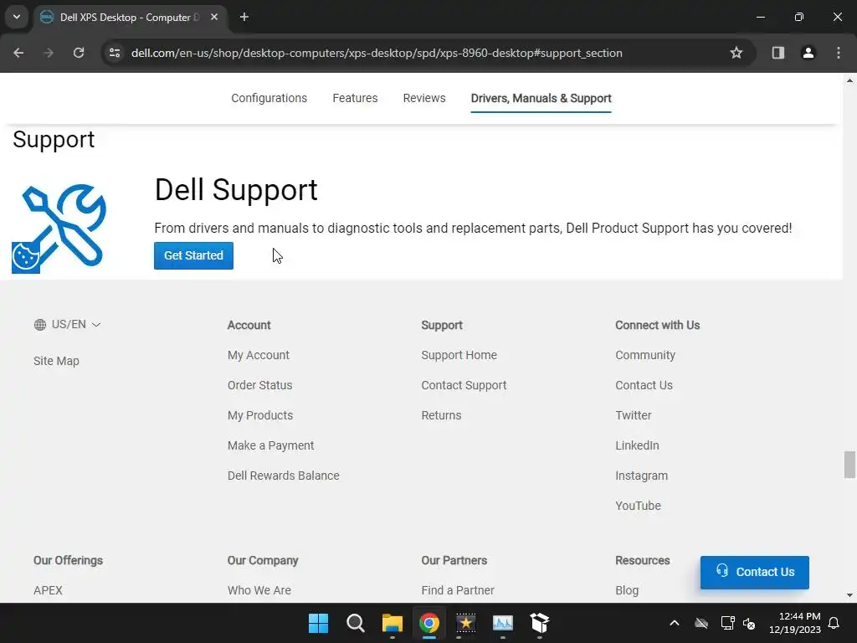857x643 pixels.
Task: Click Contact Us under Connect with Us
Action: [644, 385]
